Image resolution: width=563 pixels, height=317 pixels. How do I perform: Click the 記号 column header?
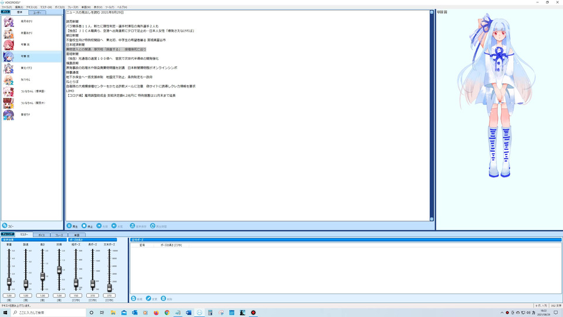[142, 245]
